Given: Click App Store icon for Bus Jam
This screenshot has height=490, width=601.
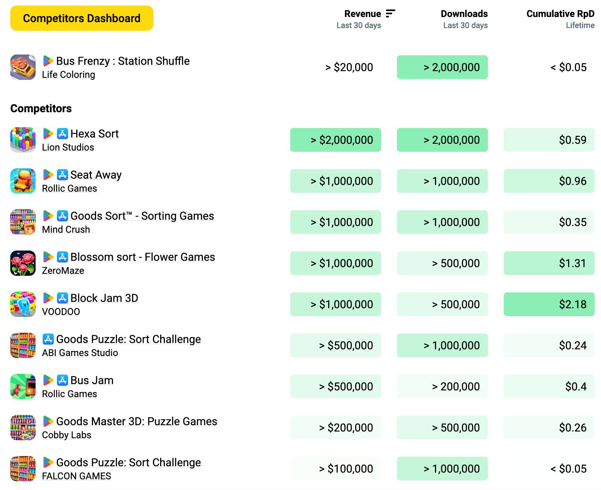Looking at the screenshot, I should [x=62, y=380].
